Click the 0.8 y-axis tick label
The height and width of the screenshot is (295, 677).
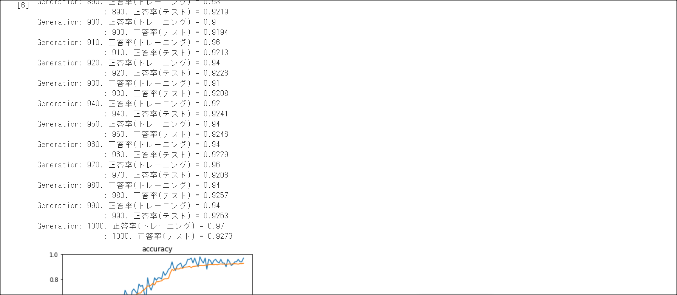tap(54, 280)
